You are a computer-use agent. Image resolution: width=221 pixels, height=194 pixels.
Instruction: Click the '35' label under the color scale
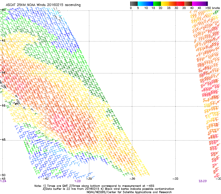[184, 8]
